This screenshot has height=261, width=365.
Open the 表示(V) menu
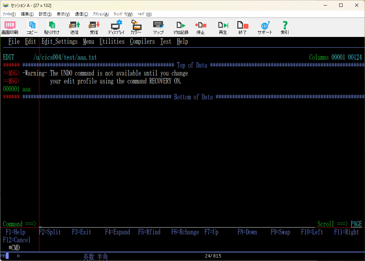click(63, 14)
